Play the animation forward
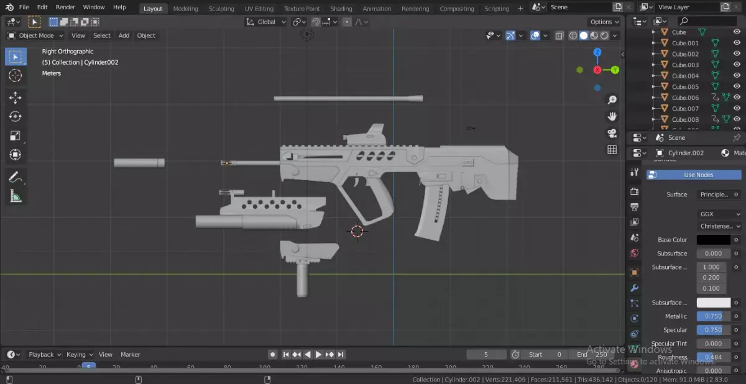 318,354
